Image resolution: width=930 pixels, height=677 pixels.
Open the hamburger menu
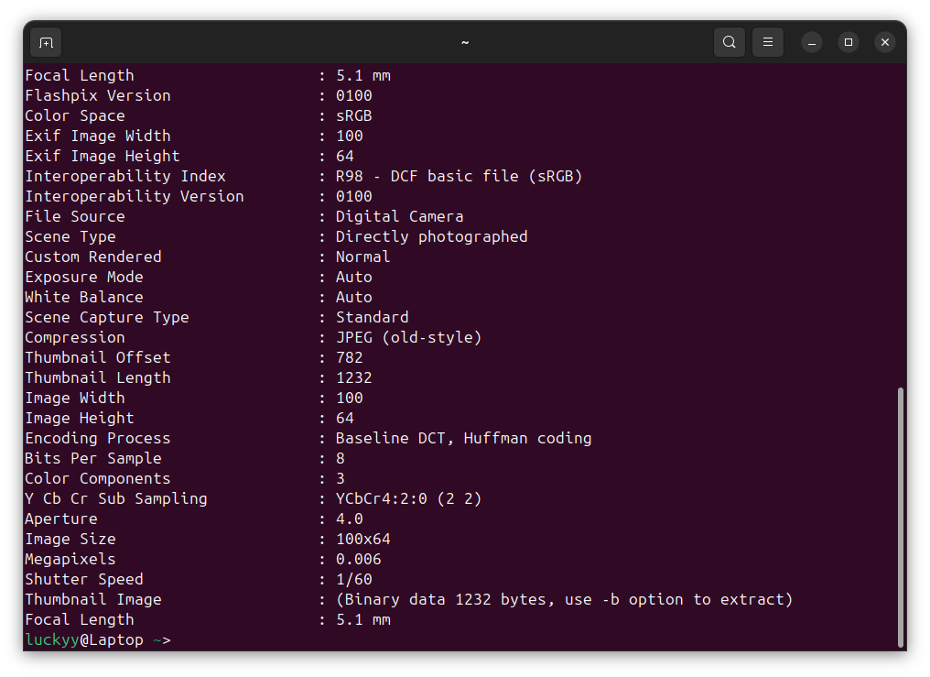tap(766, 42)
